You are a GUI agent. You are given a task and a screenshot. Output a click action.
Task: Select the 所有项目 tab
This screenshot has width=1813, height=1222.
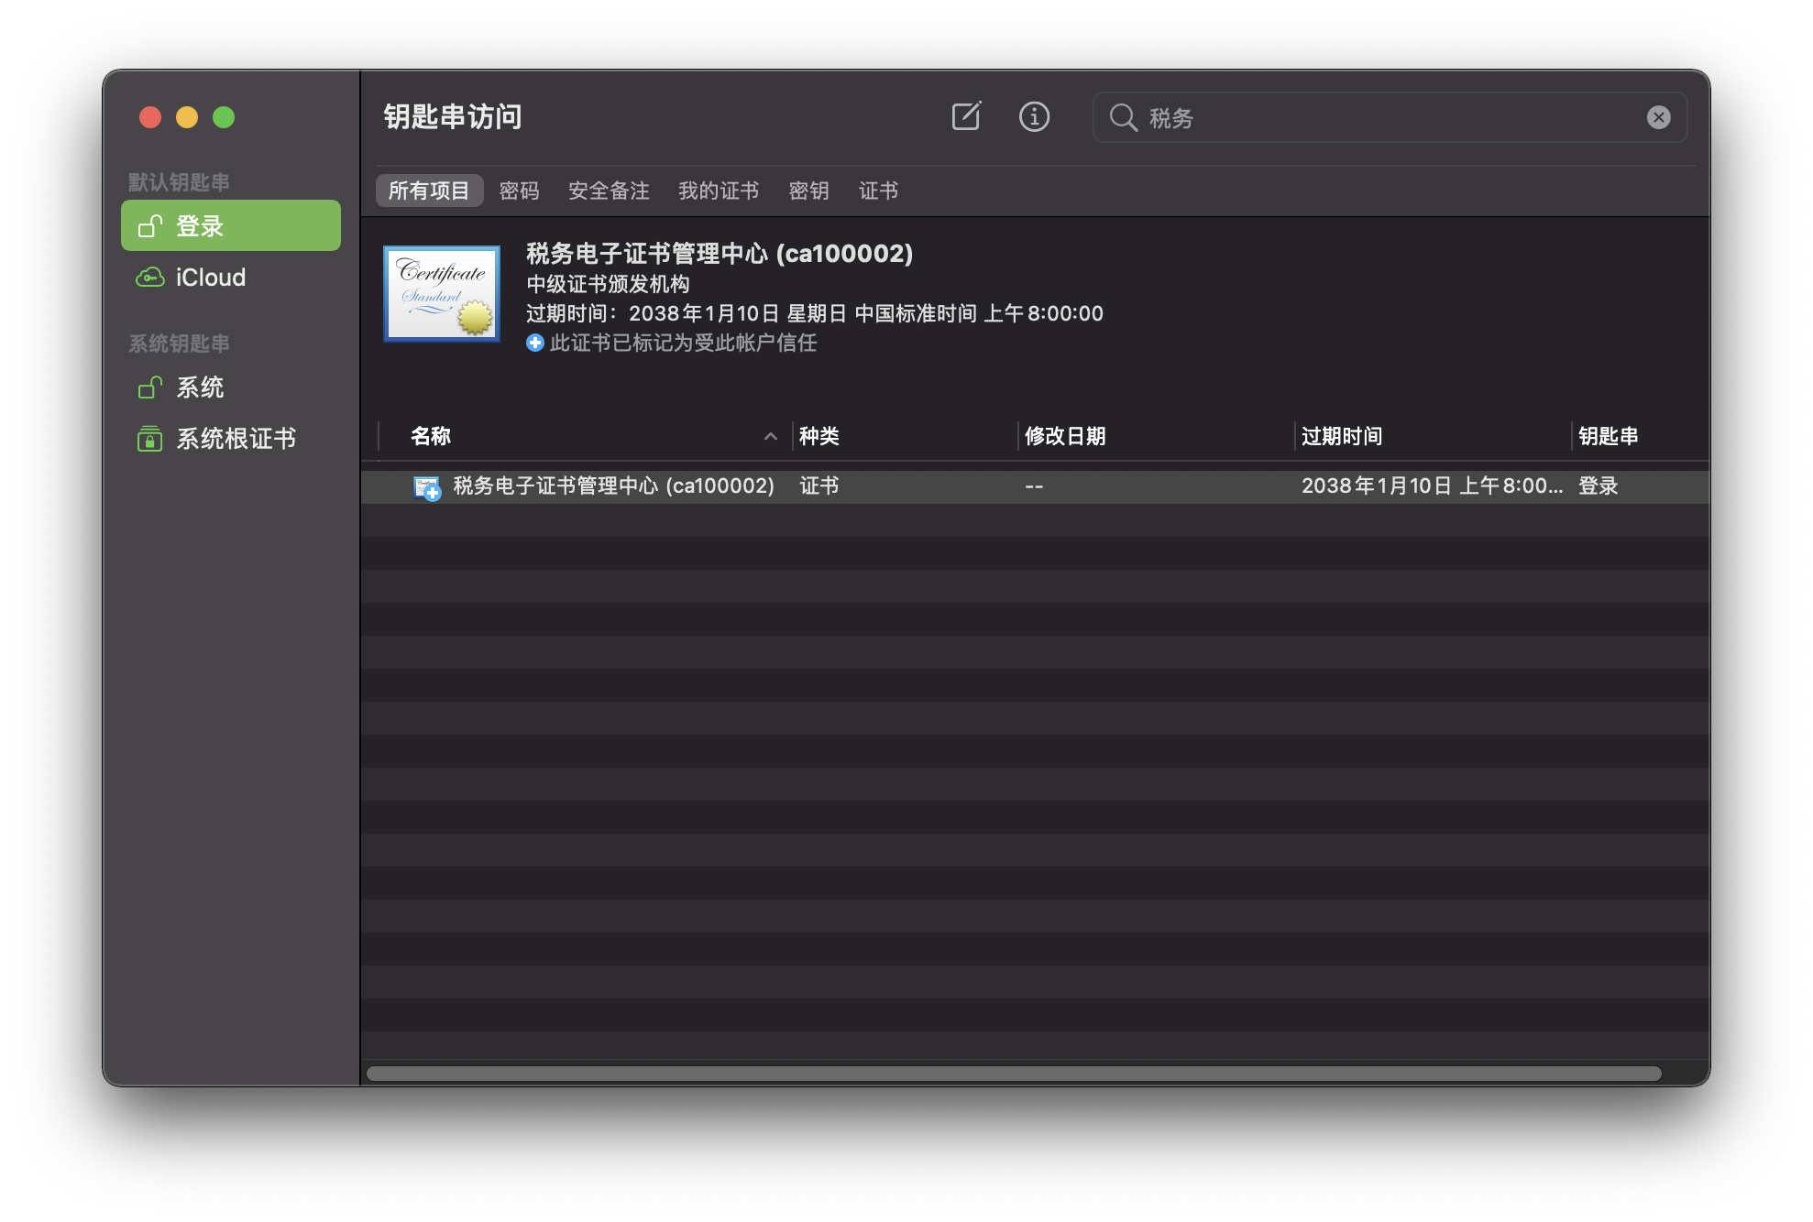pyautogui.click(x=428, y=191)
